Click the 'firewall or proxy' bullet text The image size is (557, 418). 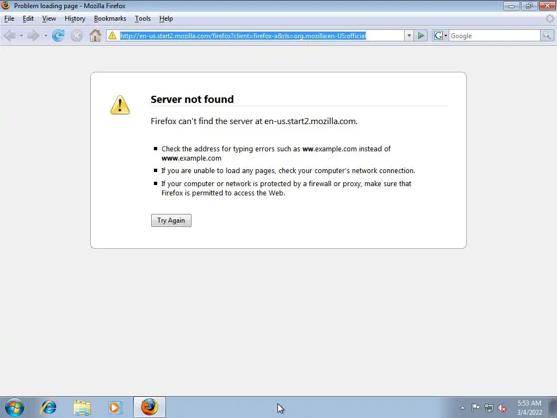[286, 188]
